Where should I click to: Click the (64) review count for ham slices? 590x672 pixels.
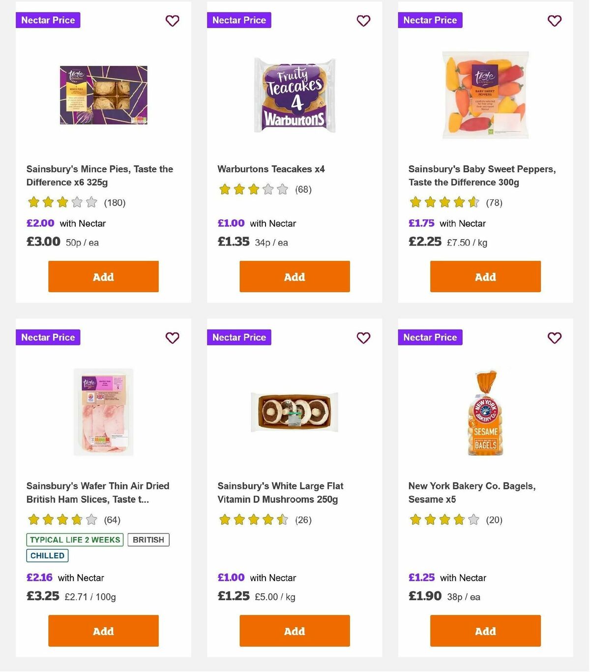pos(114,519)
